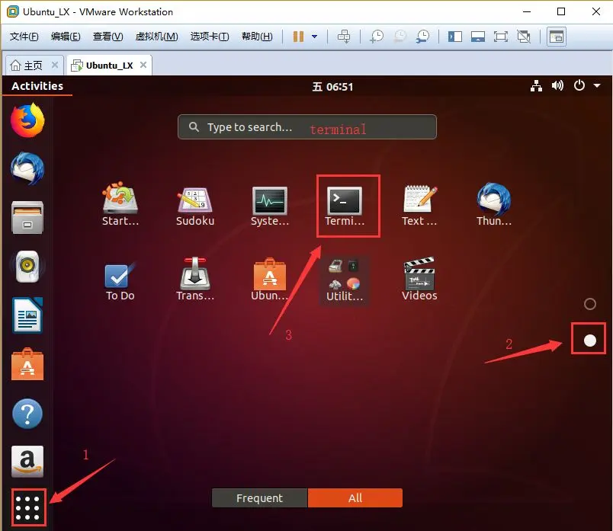
Task: Click the Activities button
Action: coord(37,86)
